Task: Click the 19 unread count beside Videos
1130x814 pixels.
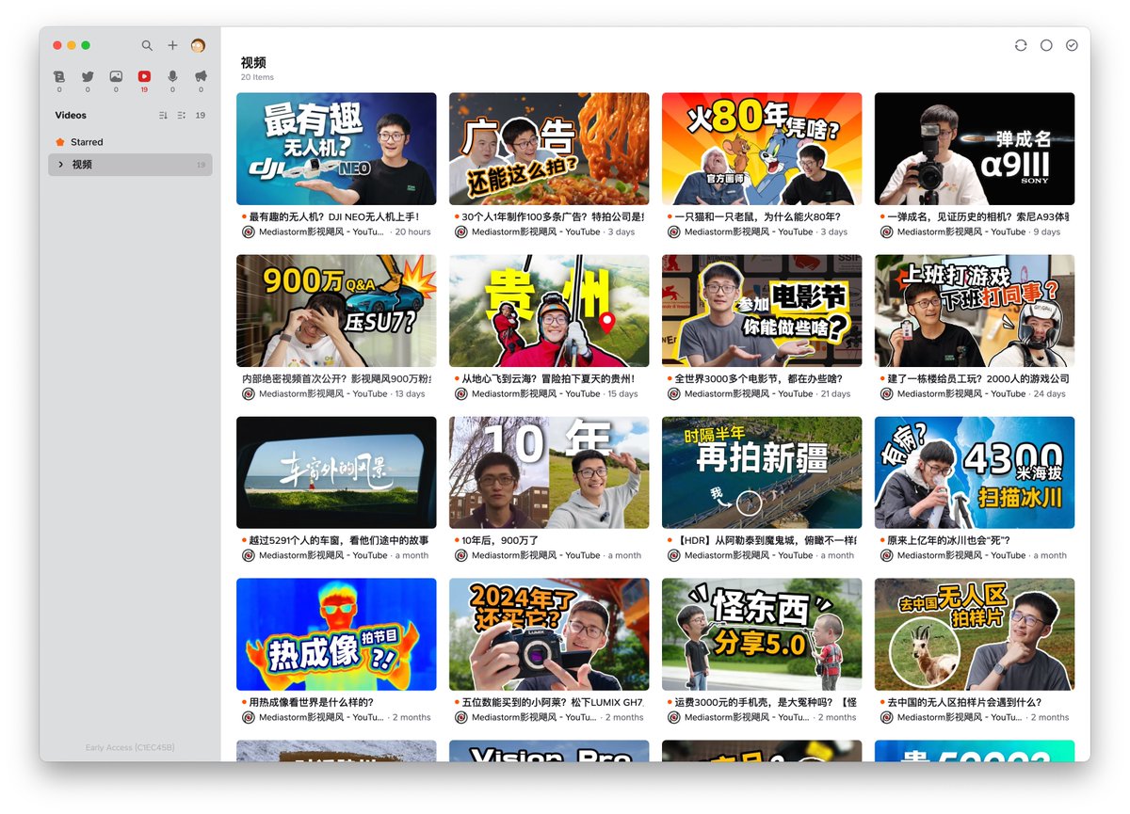Action: coord(200,115)
